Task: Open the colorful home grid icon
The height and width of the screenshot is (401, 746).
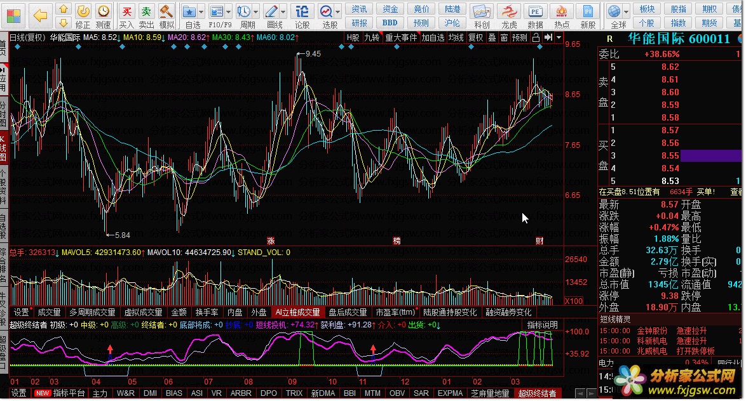Action: pyautogui.click(x=13, y=16)
